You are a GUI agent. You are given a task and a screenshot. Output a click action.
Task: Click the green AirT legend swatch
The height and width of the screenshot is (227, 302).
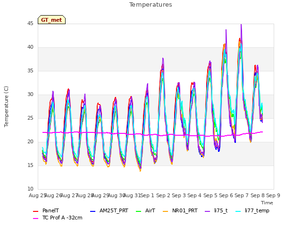point(138,211)
